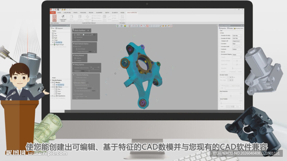Select Auto Estimate patch count option
The width and height of the screenshot is (287, 161).
[77, 49]
